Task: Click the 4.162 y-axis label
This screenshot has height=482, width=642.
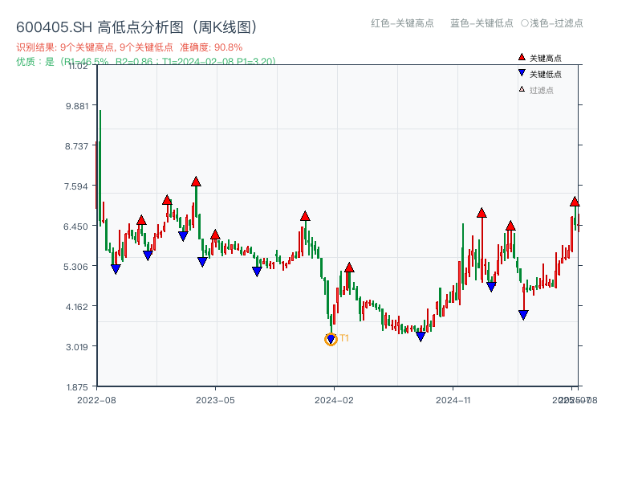Action: pos(76,307)
